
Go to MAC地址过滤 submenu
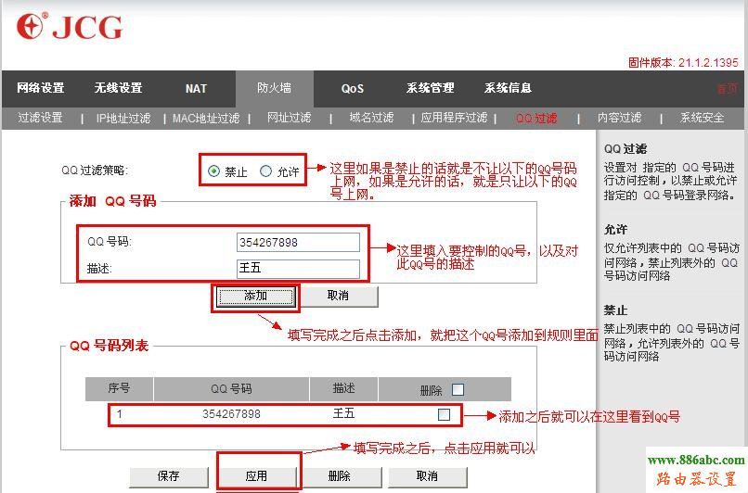206,118
